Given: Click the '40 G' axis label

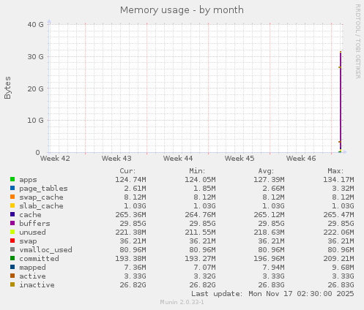Looking at the screenshot, I should pyautogui.click(x=36, y=24).
